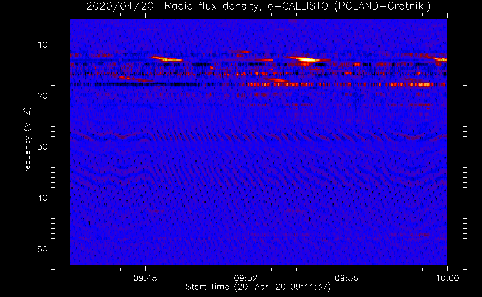
Task: Click the plot title text
Action: [258, 6]
